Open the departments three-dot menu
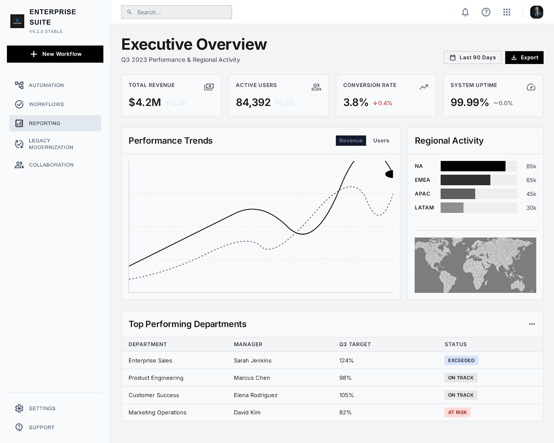This screenshot has width=554, height=443. point(532,324)
